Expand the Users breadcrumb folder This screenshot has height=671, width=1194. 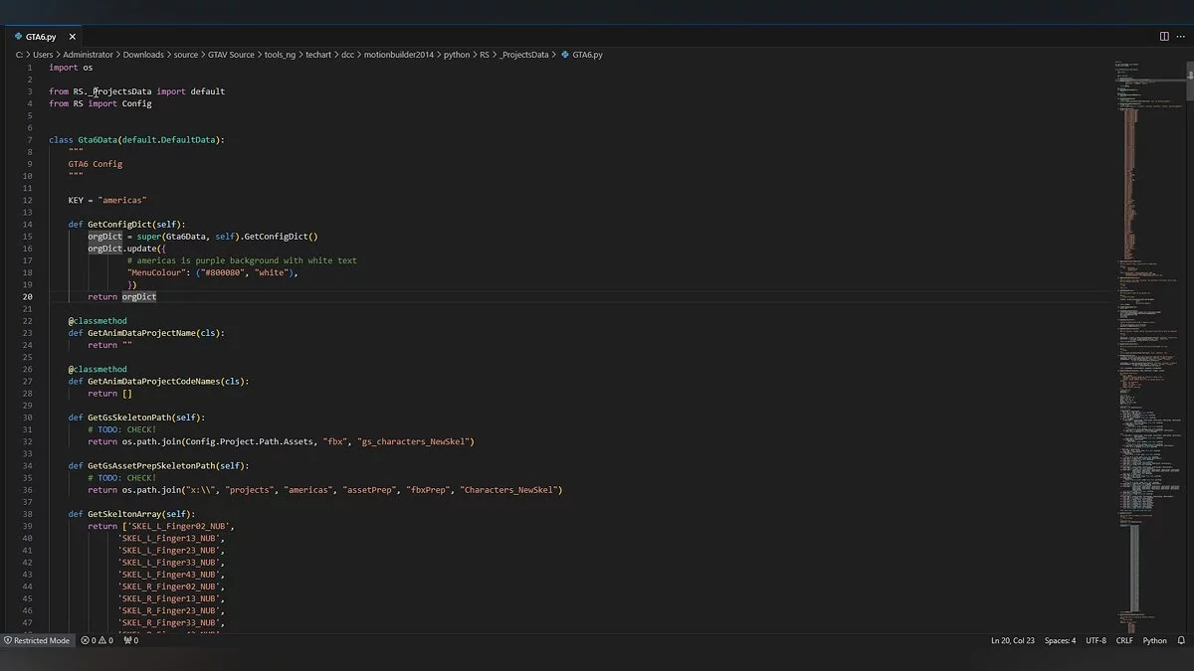pyautogui.click(x=43, y=55)
